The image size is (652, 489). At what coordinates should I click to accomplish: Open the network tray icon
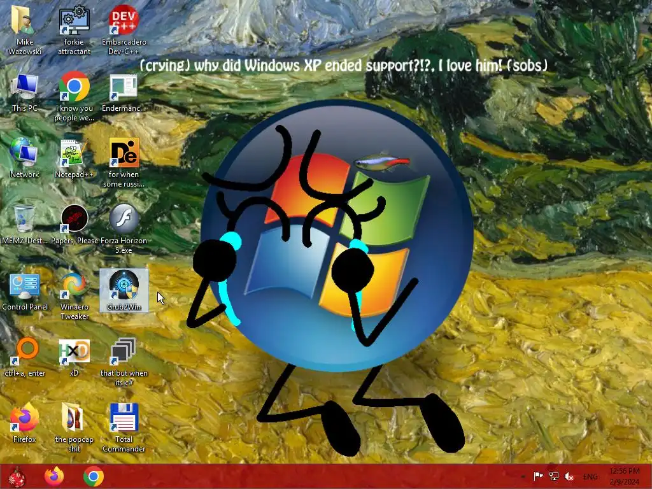tap(553, 476)
